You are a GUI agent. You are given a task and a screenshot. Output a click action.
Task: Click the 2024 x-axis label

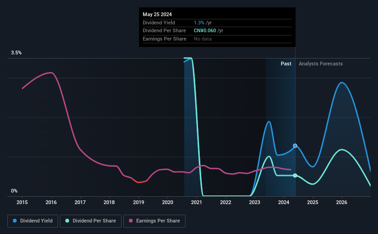pyautogui.click(x=284, y=202)
